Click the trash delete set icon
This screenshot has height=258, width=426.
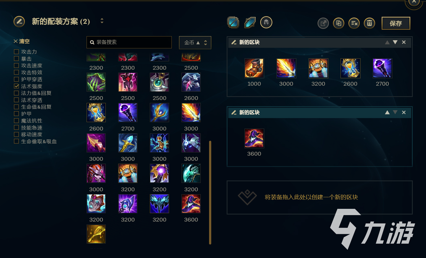click(369, 23)
